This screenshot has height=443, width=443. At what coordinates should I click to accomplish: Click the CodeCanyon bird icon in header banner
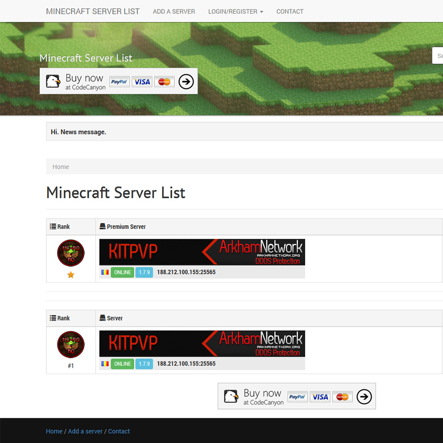[x=53, y=81]
